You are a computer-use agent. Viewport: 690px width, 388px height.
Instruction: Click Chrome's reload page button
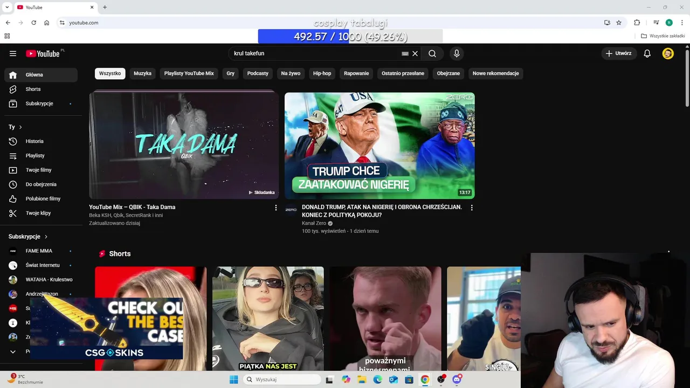click(x=33, y=23)
